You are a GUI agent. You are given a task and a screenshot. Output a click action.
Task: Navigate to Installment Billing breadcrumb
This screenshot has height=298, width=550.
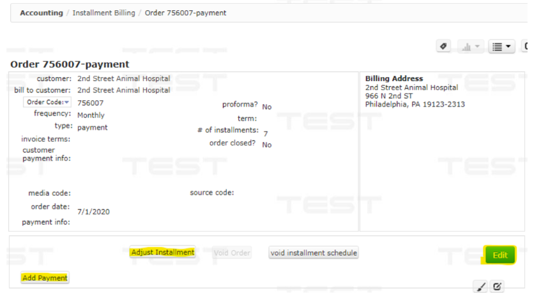point(103,13)
